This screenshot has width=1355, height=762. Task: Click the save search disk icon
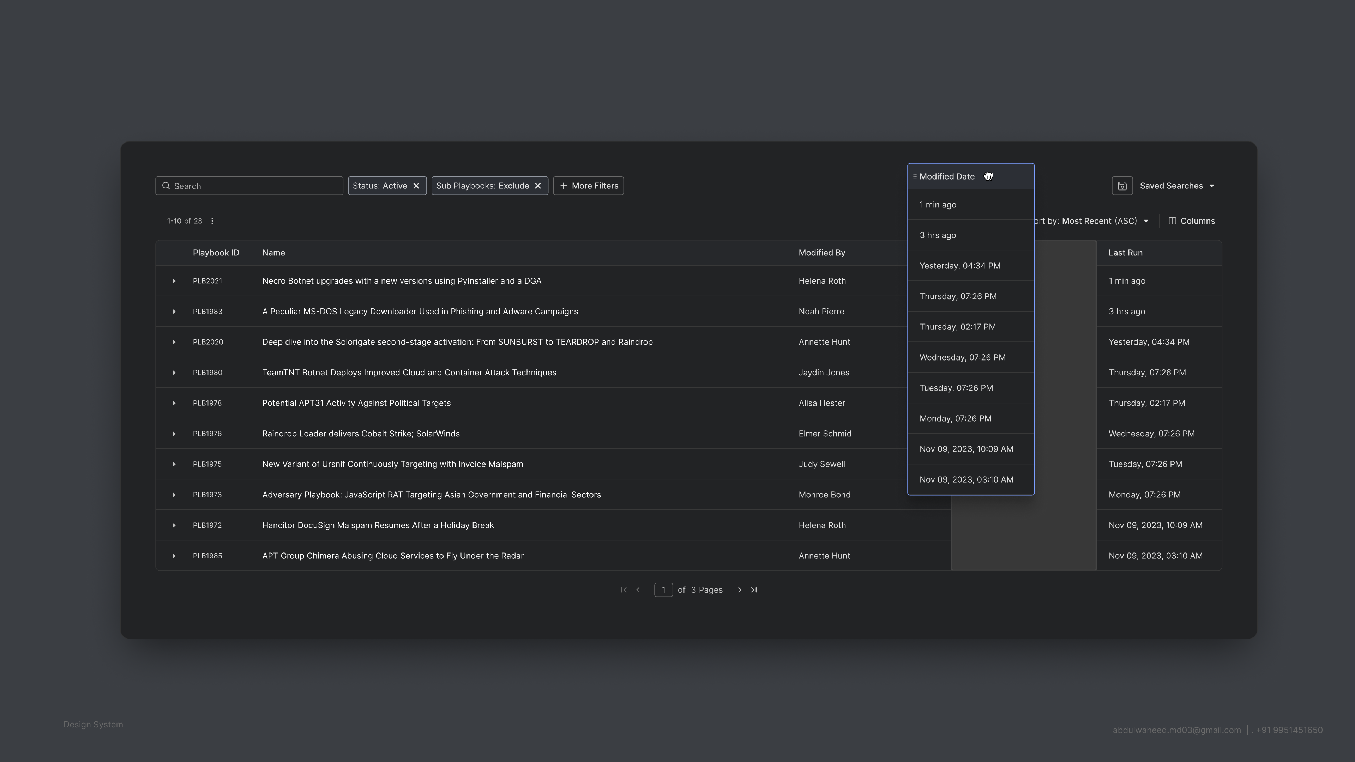pos(1121,186)
